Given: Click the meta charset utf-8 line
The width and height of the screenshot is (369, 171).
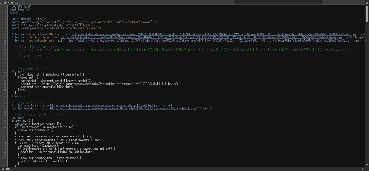Looking at the screenshot, I should (x=29, y=18).
